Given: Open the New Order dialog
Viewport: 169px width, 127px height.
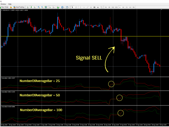Looking at the screenshot, I should [4, 7].
